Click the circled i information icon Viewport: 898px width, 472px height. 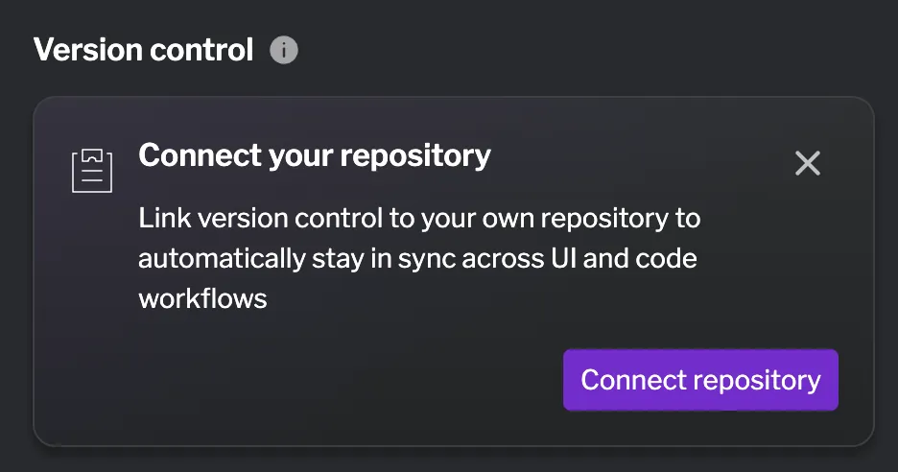point(283,50)
